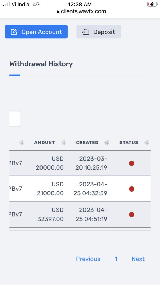The height and width of the screenshot is (285, 160).
Task: Click the CREATED column header
Action: point(87,143)
